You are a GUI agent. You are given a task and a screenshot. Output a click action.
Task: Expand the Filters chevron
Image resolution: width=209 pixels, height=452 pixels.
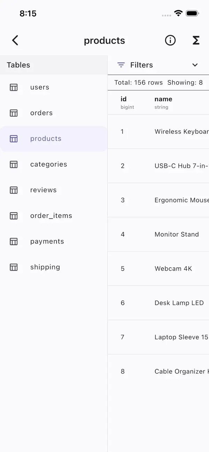point(195,65)
